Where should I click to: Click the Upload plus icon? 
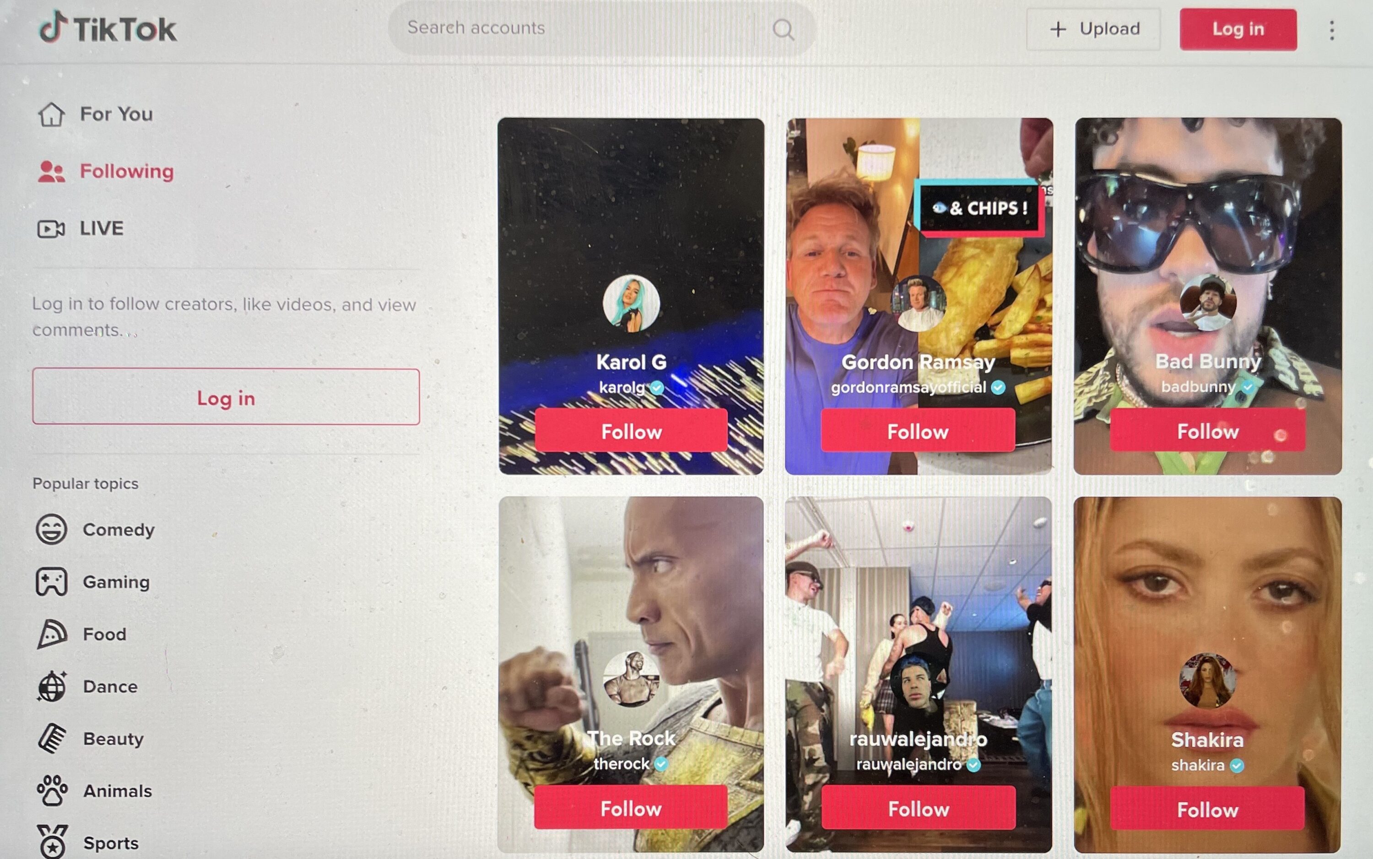(x=1058, y=28)
